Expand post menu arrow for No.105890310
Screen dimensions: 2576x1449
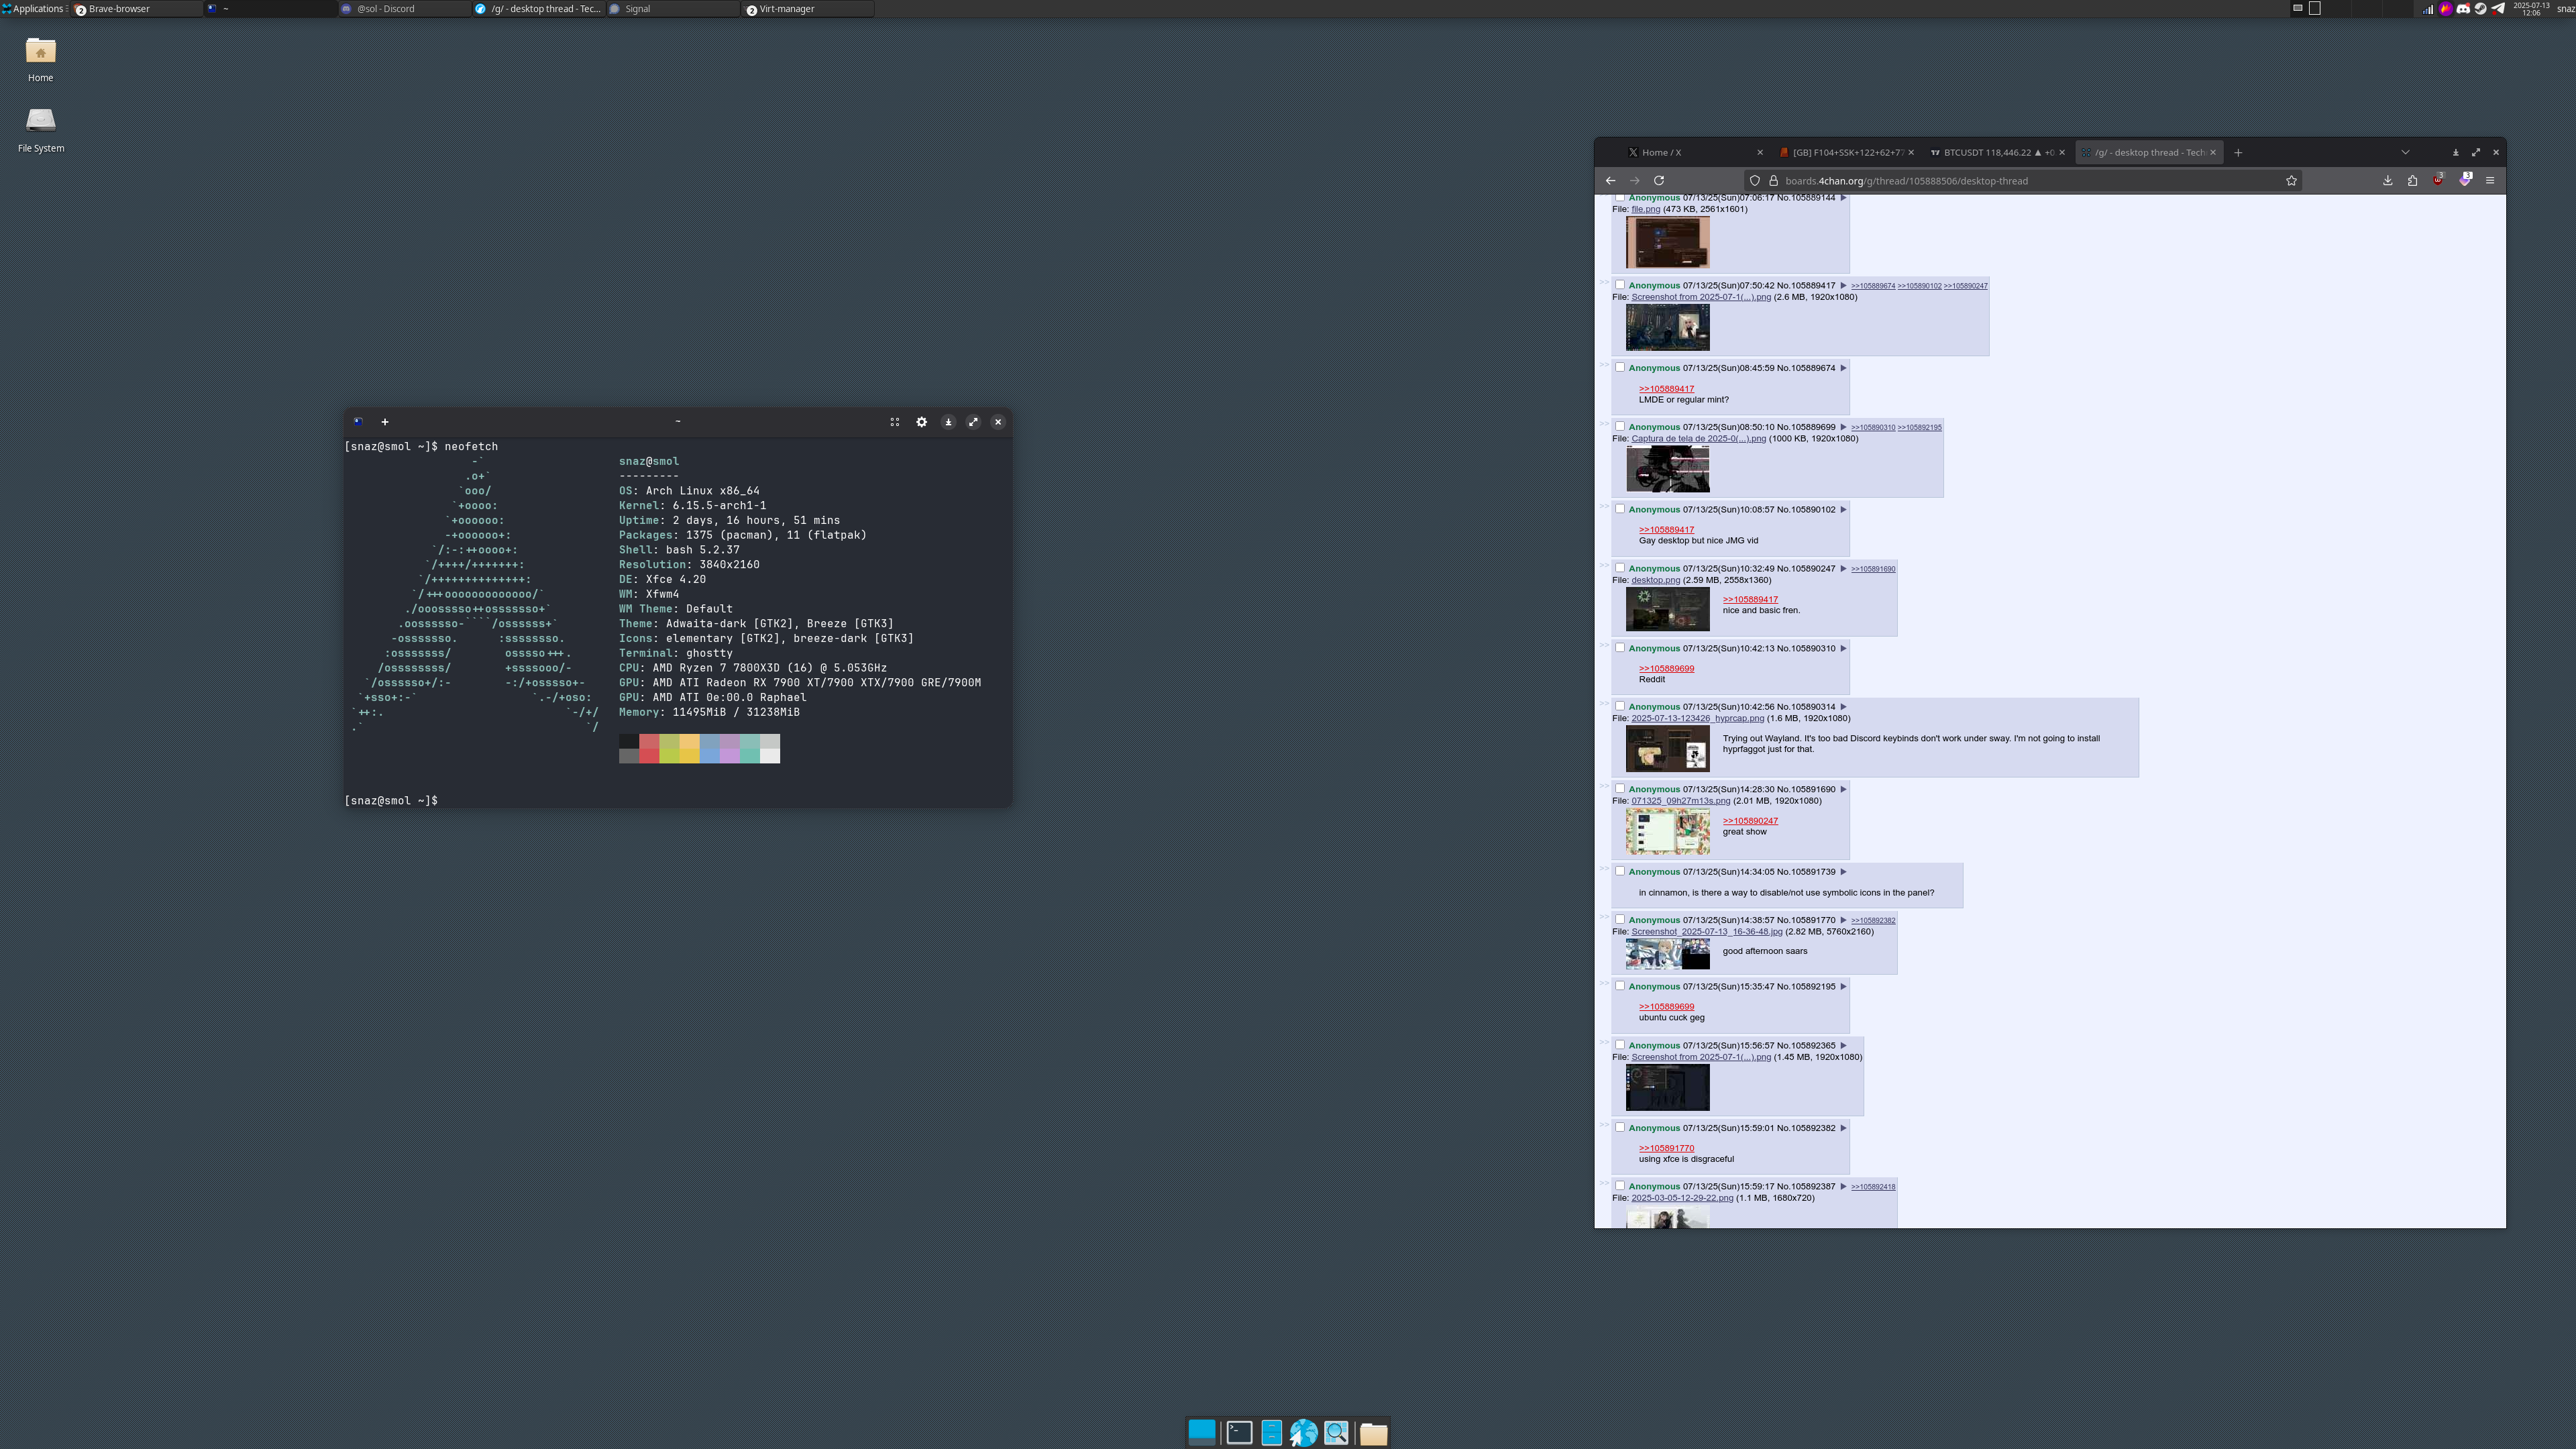pos(1843,649)
